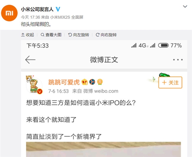Click the gold medal badge icon
Image resolution: width=192 pixels, height=157 pixels.
[100, 82]
